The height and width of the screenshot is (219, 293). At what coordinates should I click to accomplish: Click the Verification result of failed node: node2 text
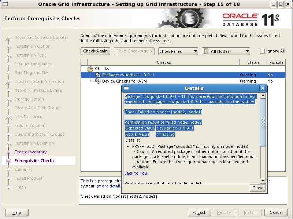[x=163, y=122]
